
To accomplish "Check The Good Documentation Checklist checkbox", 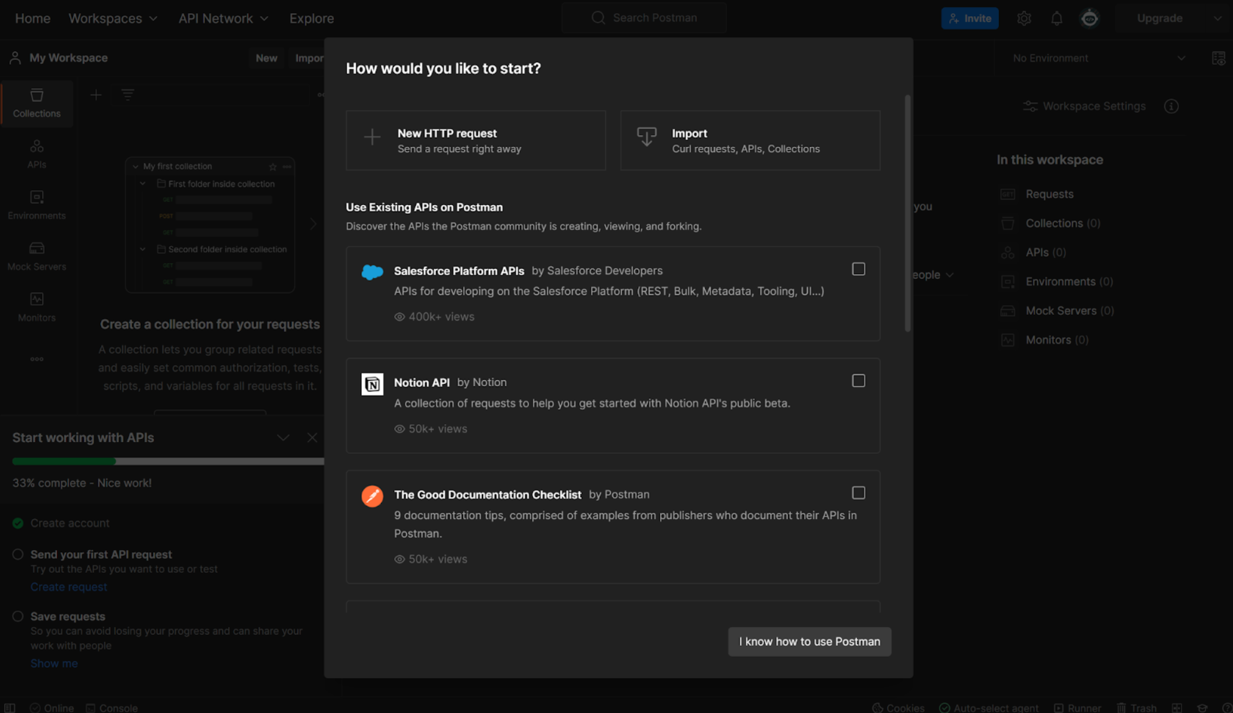I will [858, 493].
